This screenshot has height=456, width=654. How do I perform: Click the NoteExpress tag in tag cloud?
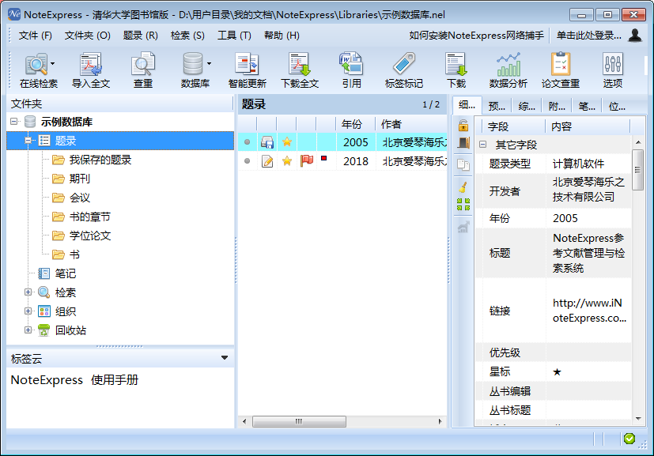tap(47, 380)
